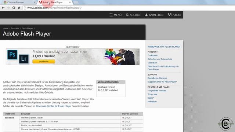Image resolution: width=235 pixels, height=132 pixels.
Task: Click ANMELDEN to sign in
Action: pos(154,15)
